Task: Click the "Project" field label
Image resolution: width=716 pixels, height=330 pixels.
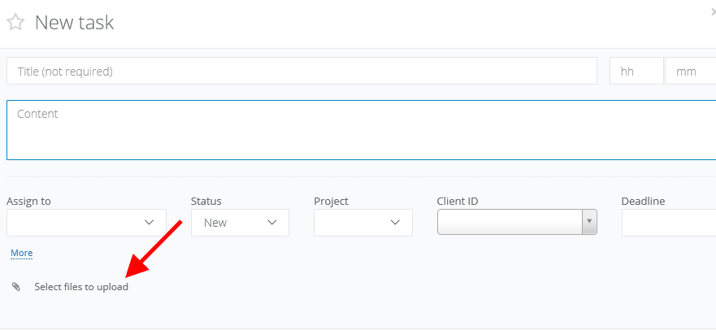Action: coord(331,202)
